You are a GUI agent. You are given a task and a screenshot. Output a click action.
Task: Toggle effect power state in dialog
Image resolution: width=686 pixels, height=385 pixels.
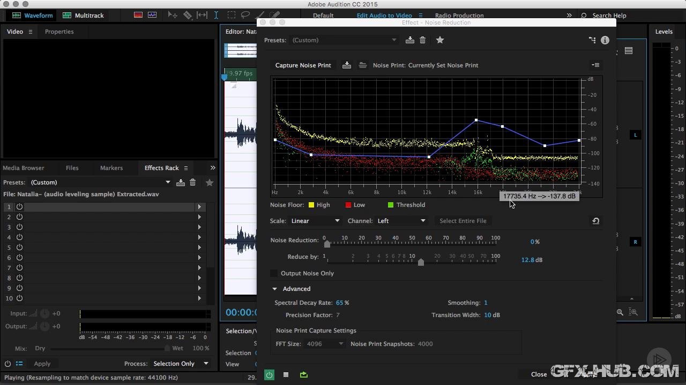click(269, 375)
